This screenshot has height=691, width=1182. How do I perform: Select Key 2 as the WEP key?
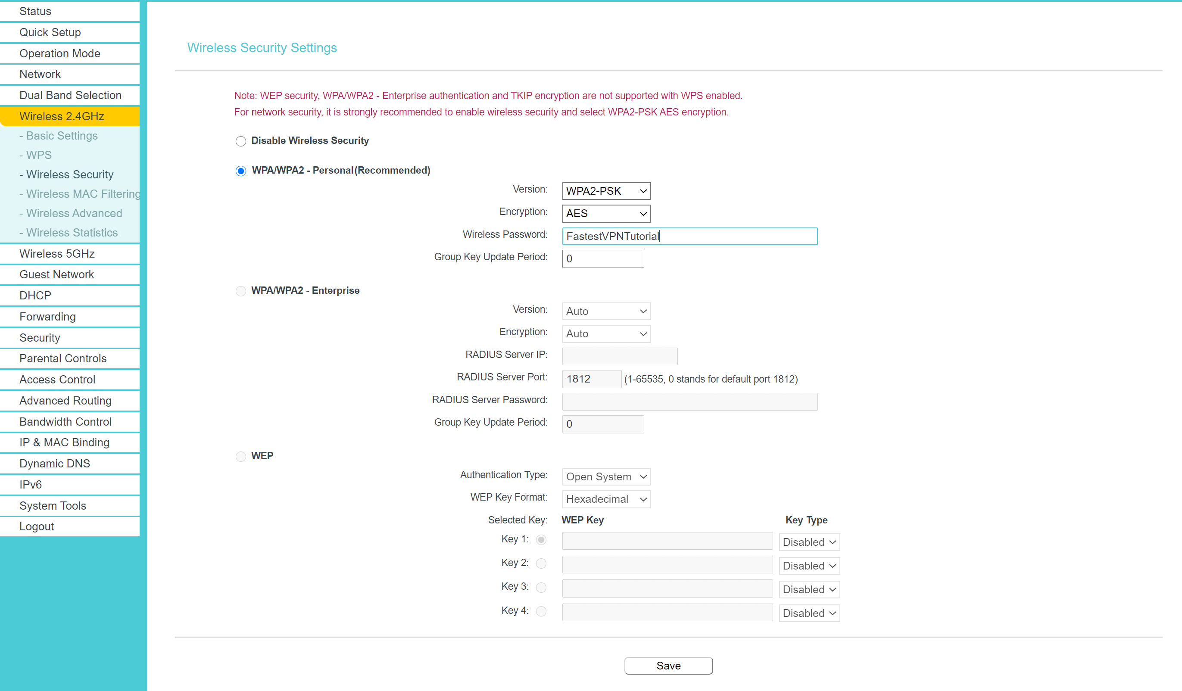click(x=541, y=563)
